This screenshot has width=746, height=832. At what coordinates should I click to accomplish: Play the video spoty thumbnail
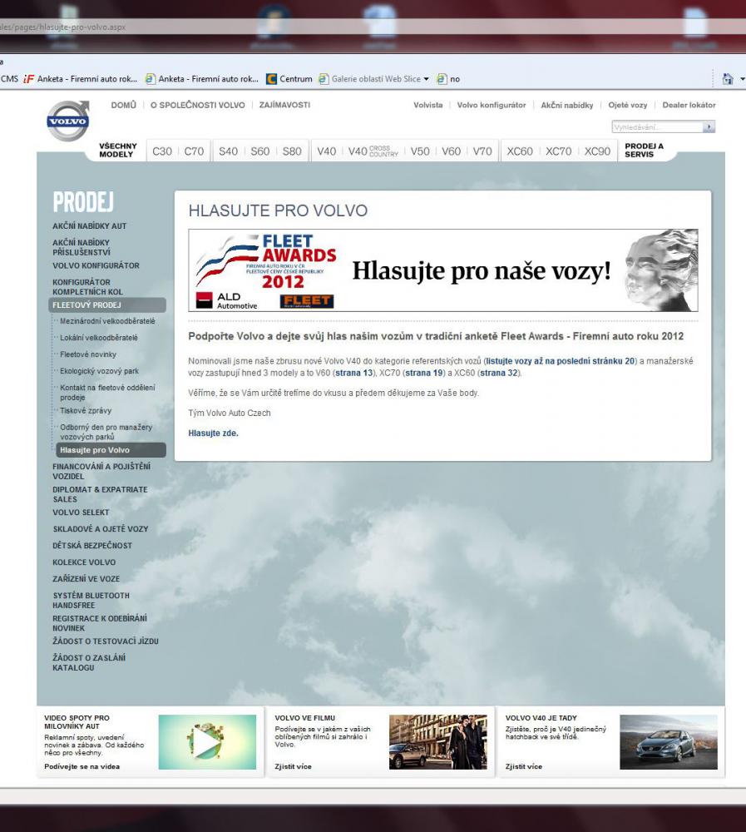pos(207,742)
